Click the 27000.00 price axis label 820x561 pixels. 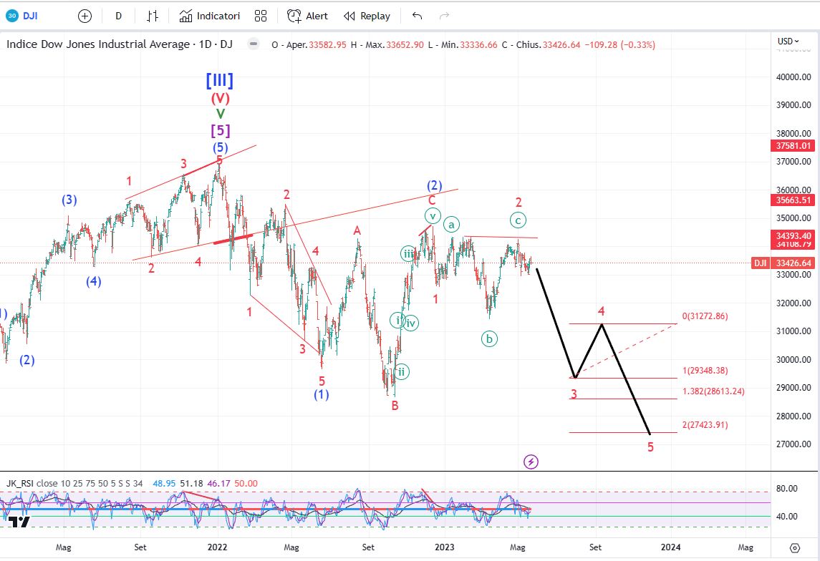tap(794, 444)
